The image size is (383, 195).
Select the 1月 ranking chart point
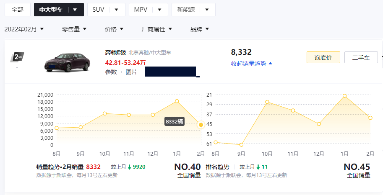(344, 96)
